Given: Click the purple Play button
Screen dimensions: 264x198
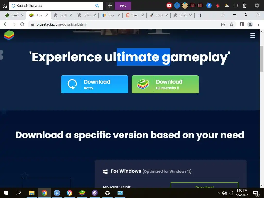Looking at the screenshot, I should [x=123, y=6].
